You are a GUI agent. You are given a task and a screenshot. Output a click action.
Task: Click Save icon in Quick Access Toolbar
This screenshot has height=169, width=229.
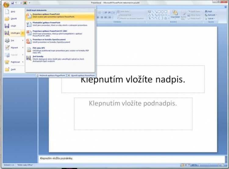[x=13, y=3]
